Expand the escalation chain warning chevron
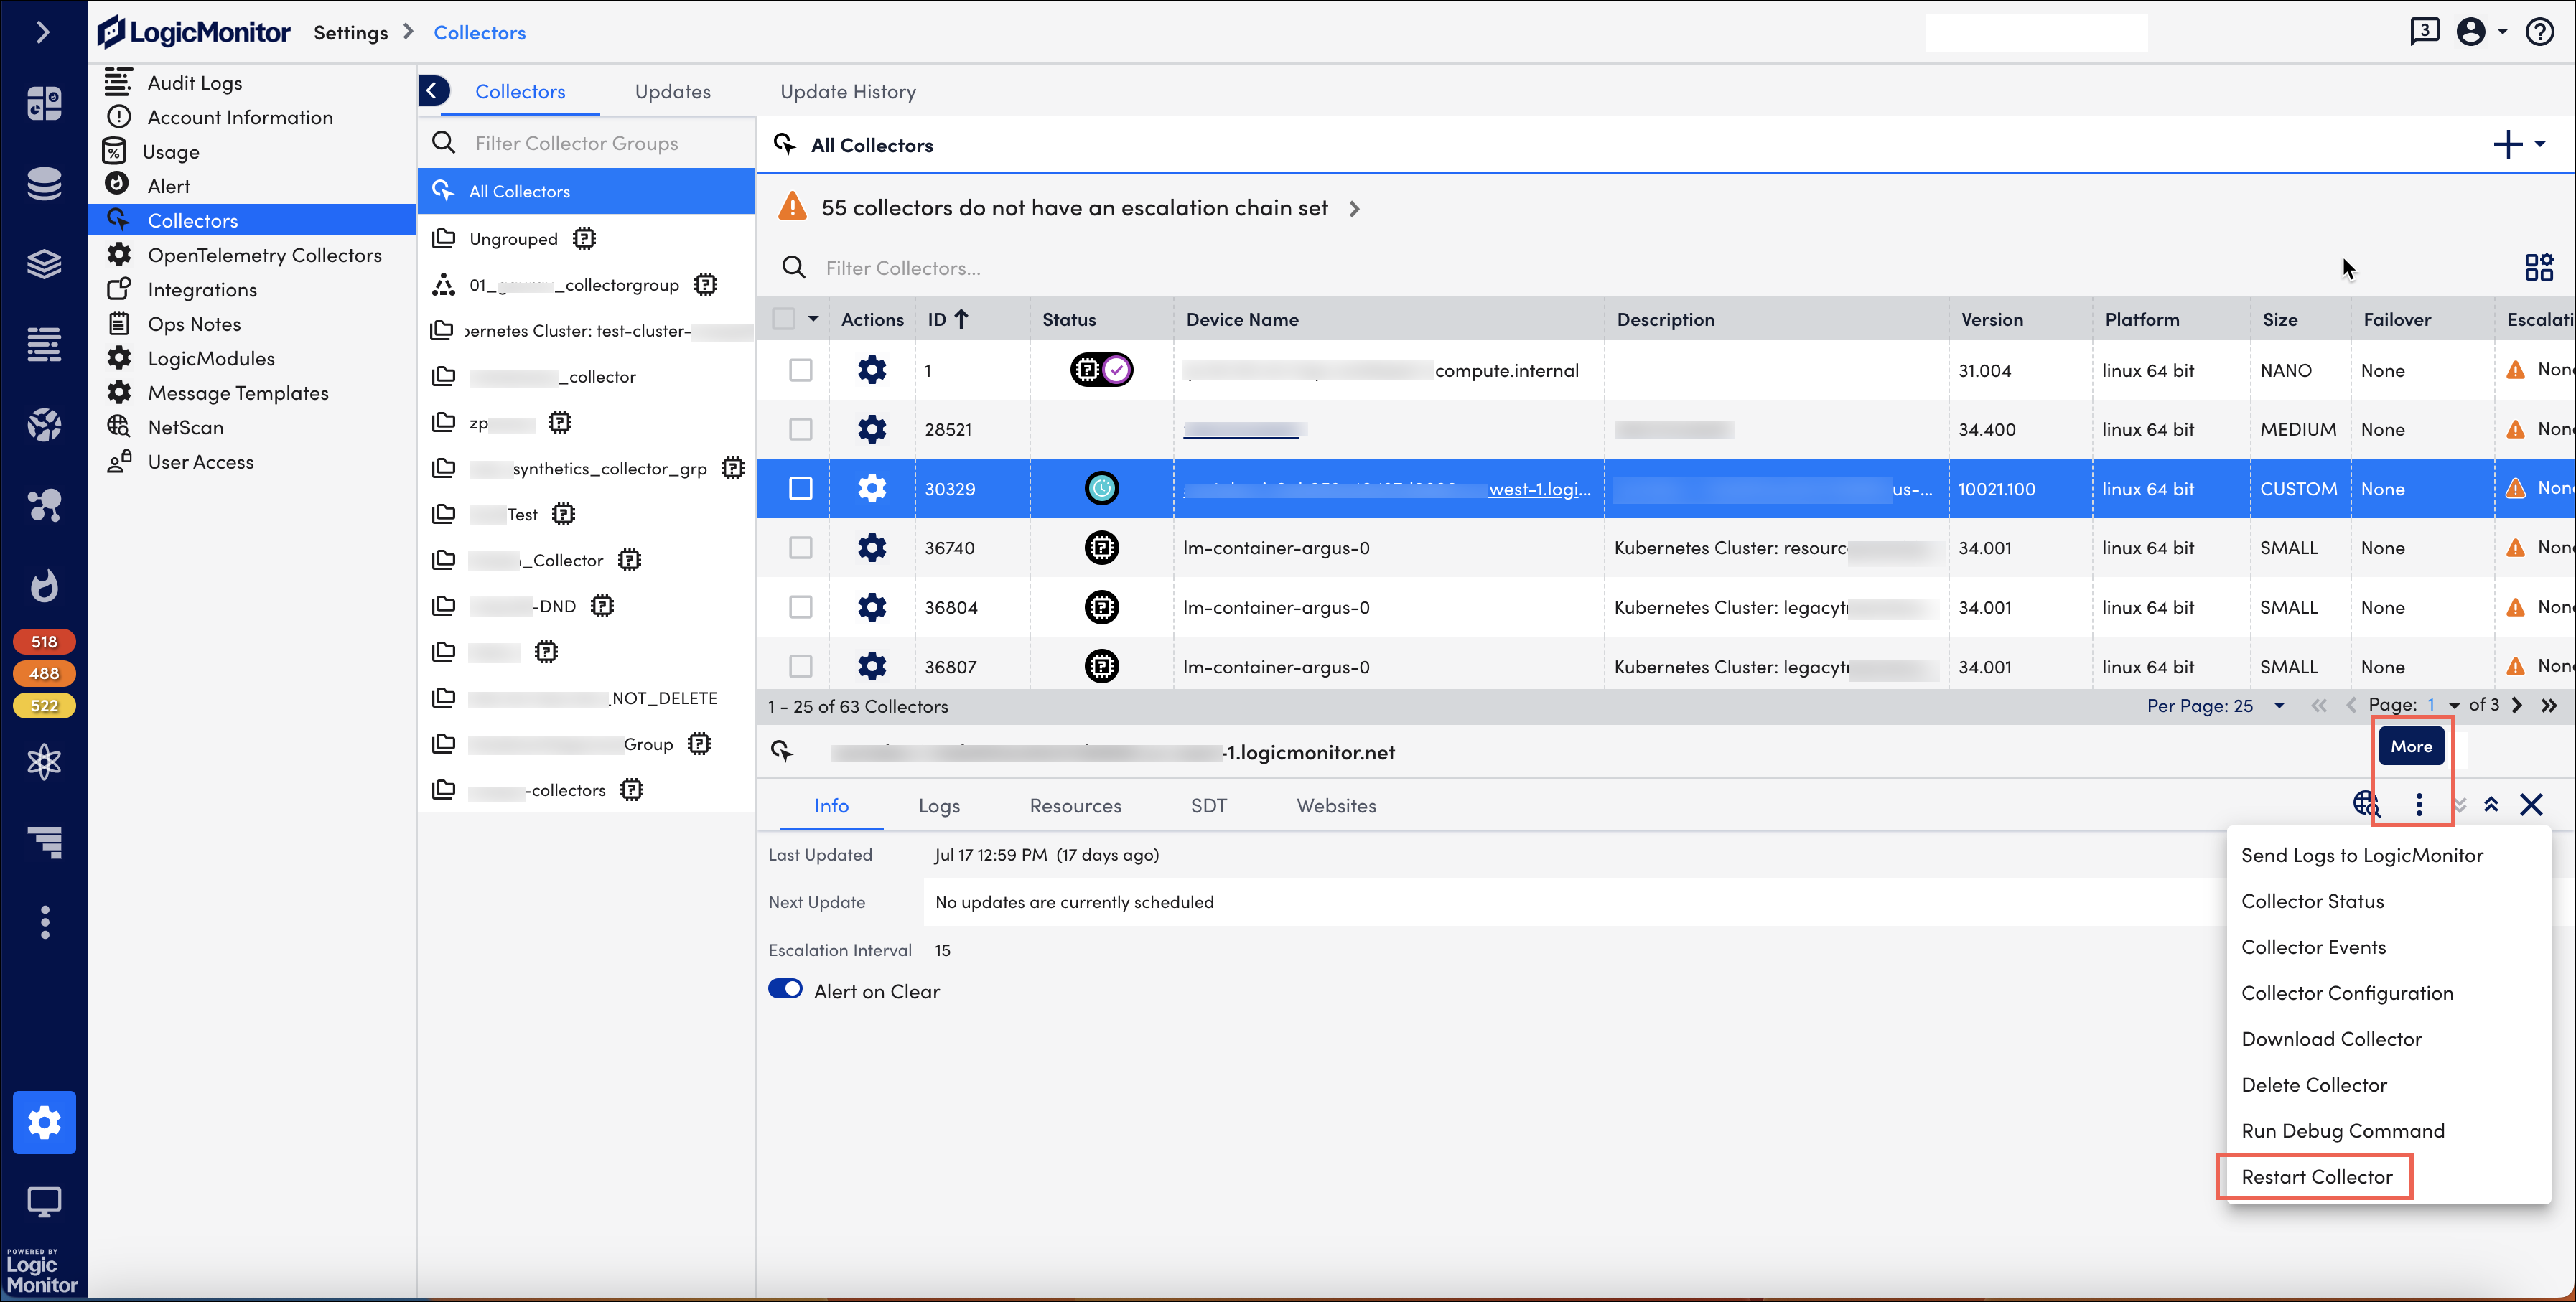Viewport: 2576px width, 1302px height. 1355,209
